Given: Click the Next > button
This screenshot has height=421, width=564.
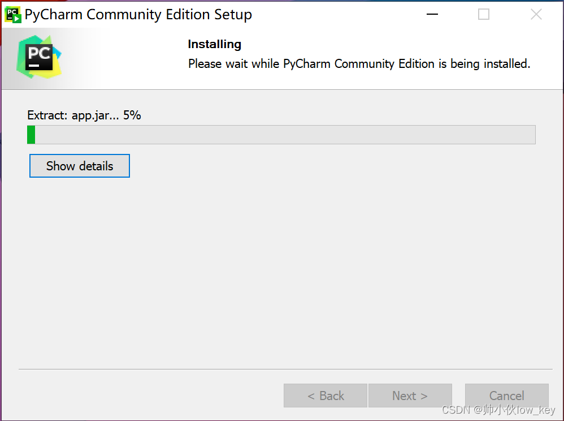Looking at the screenshot, I should 410,396.
